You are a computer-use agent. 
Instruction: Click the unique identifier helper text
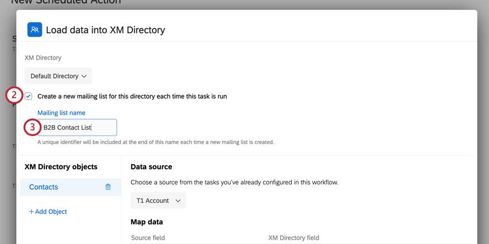(x=156, y=142)
